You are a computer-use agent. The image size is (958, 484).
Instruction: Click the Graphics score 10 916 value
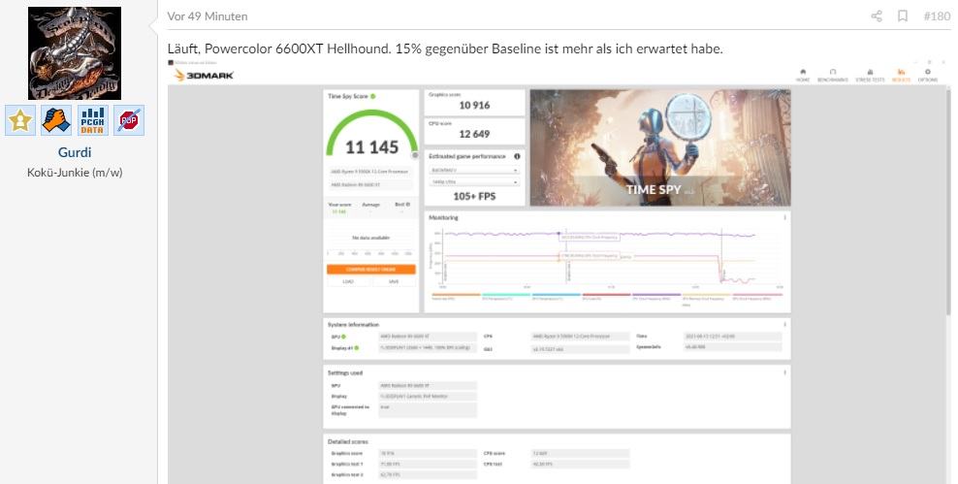tap(475, 105)
